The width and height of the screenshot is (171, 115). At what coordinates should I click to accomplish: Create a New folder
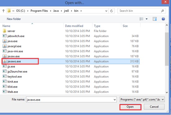coord(14,19)
